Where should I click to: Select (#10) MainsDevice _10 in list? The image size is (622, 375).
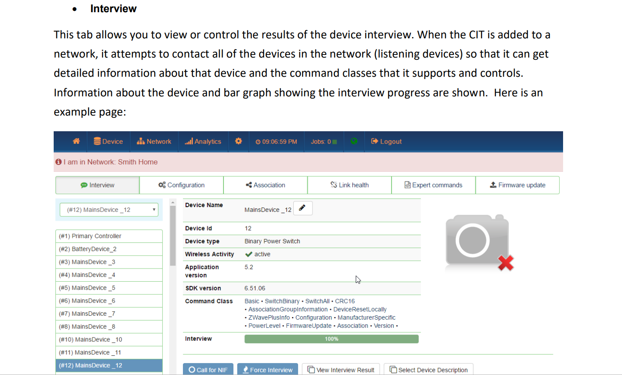[109, 340]
